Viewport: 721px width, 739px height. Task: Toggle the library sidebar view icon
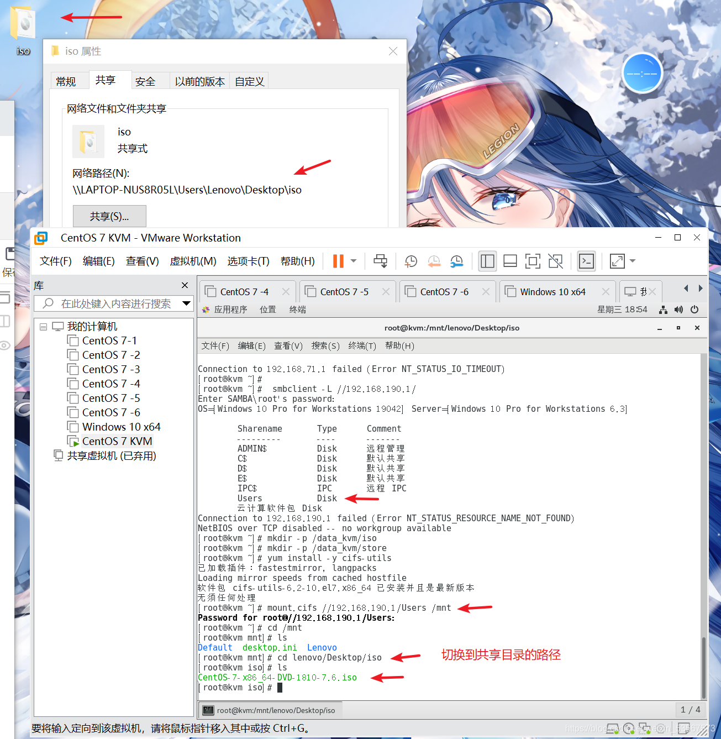487,261
